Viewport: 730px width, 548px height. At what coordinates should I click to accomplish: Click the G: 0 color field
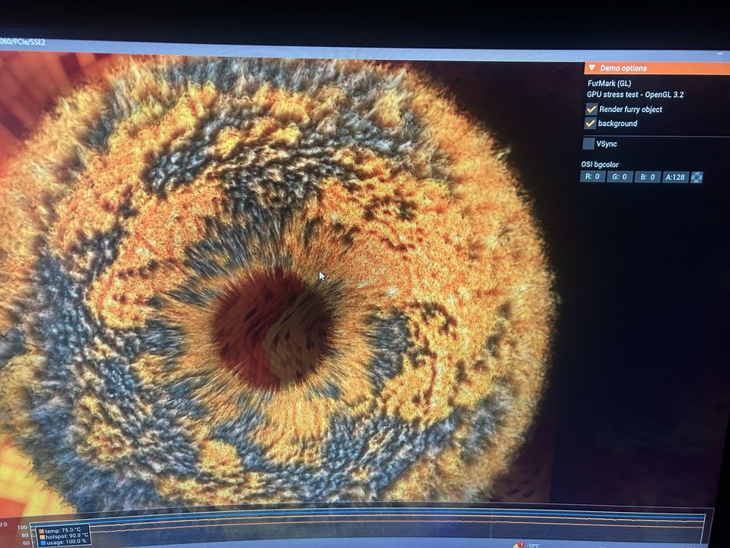point(619,177)
